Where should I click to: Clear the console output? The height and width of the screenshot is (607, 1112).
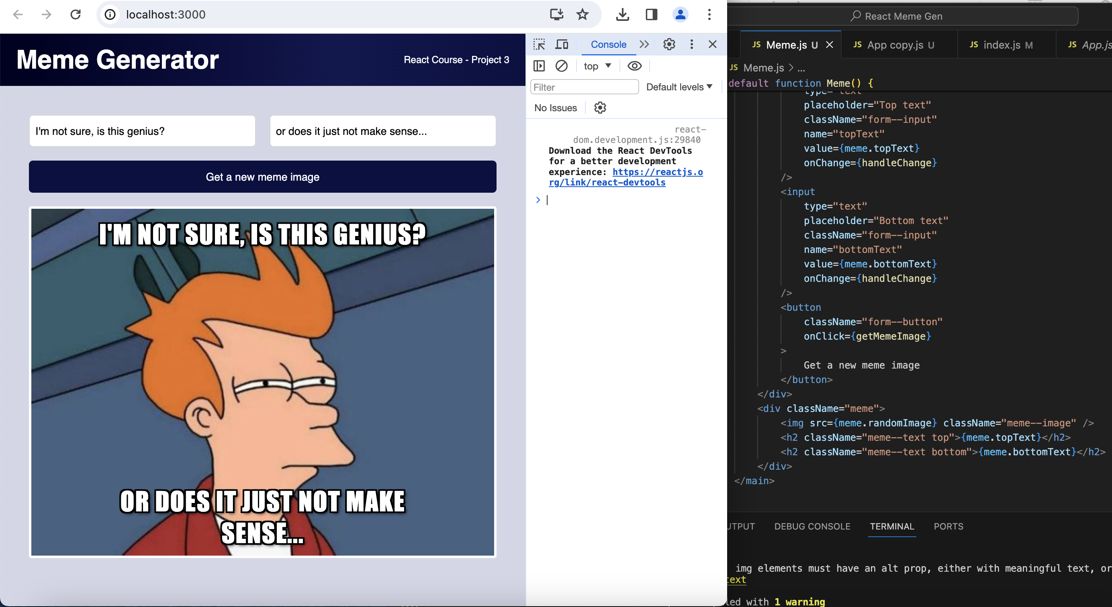562,66
